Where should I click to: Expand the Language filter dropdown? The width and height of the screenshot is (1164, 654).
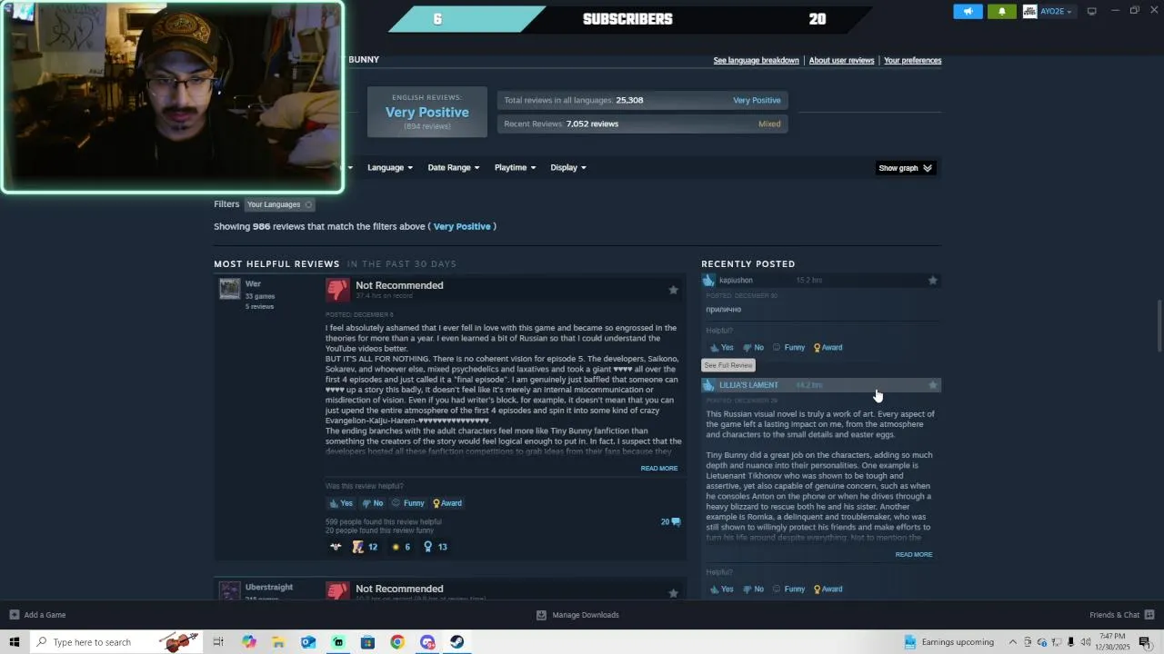(390, 168)
